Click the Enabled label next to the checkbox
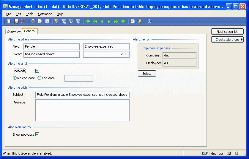This screenshot has width=249, height=159. click(x=19, y=71)
